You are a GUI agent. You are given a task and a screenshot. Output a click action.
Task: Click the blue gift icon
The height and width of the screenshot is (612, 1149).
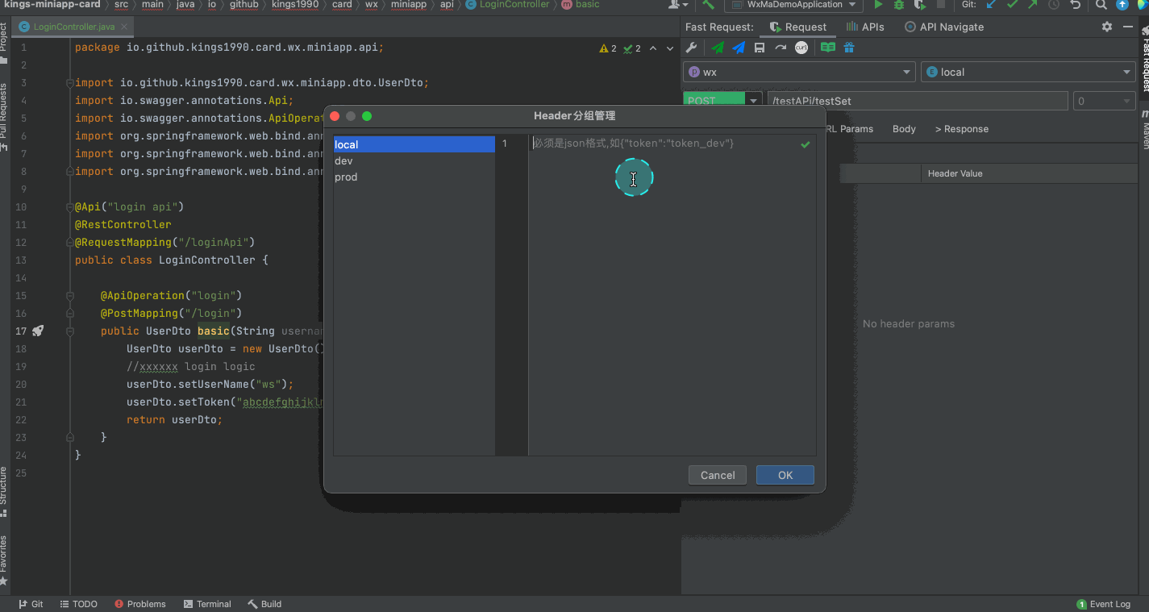[x=849, y=48]
